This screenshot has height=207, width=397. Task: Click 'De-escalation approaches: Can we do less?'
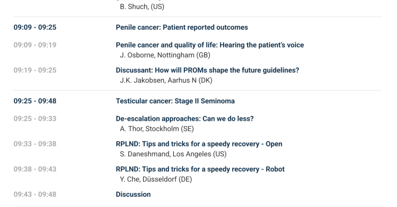185,119
